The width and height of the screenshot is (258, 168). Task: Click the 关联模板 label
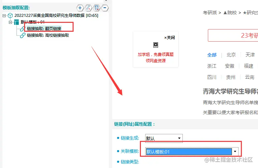tap(130, 151)
